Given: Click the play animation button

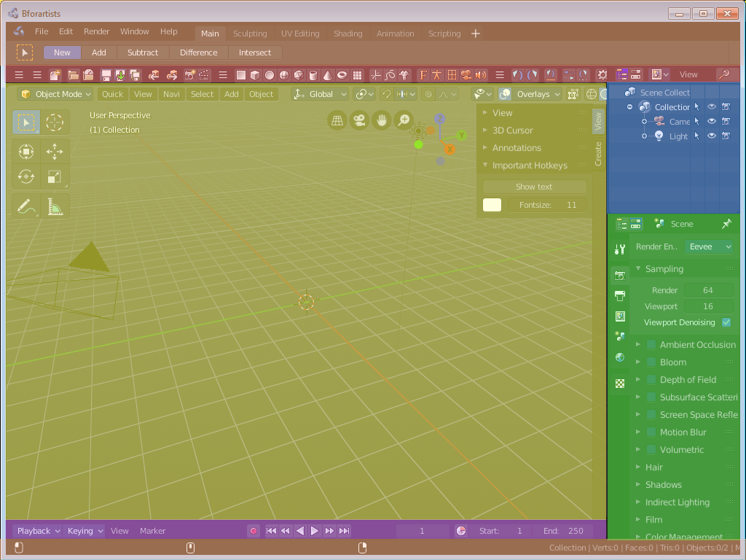Looking at the screenshot, I should click(315, 531).
